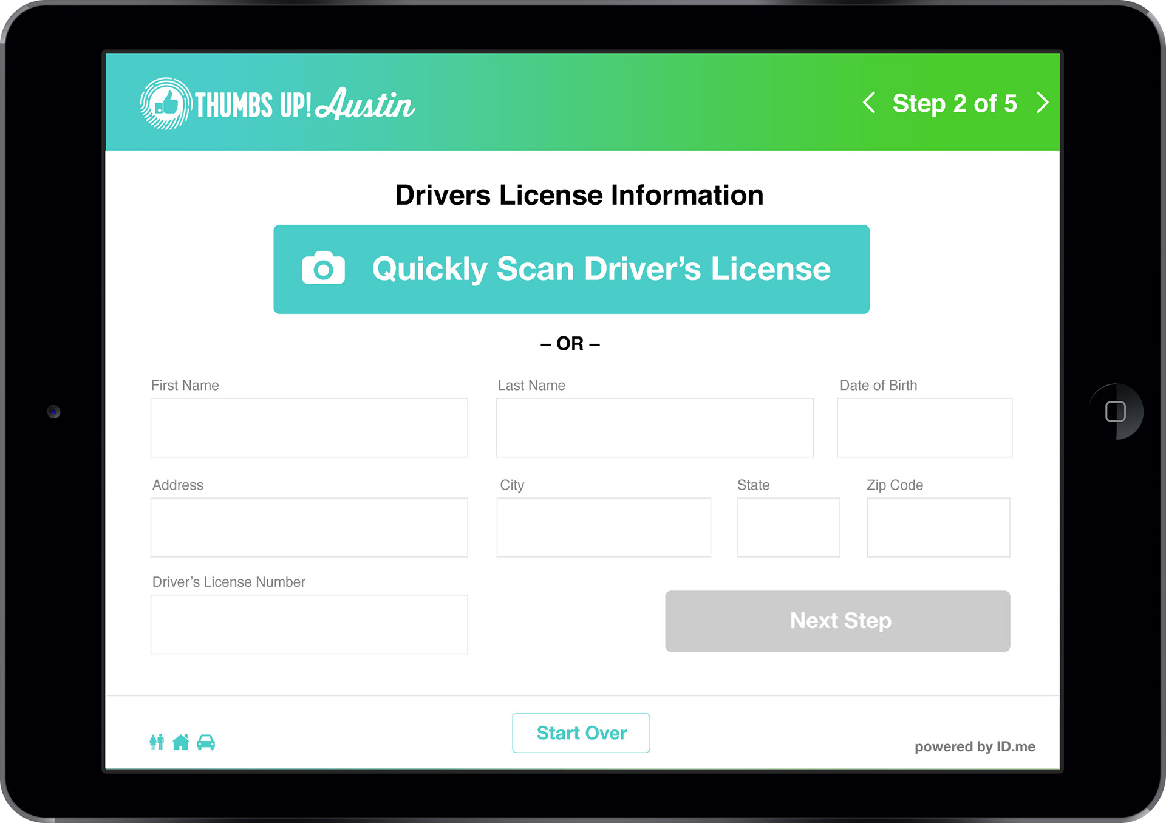
Task: Select the Date of Birth field
Action: pos(924,428)
